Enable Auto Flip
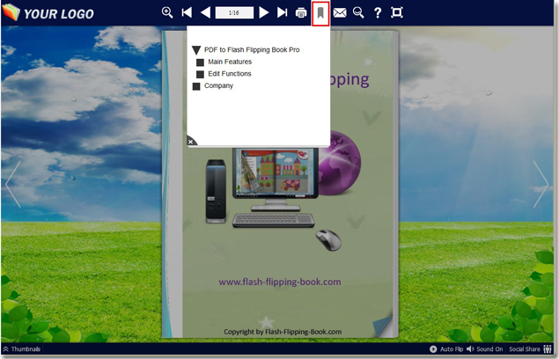The image size is (559, 359). pyautogui.click(x=445, y=349)
